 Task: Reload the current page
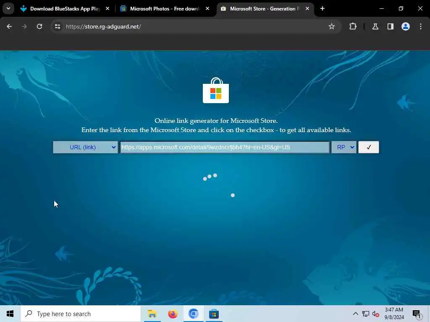pos(39,26)
